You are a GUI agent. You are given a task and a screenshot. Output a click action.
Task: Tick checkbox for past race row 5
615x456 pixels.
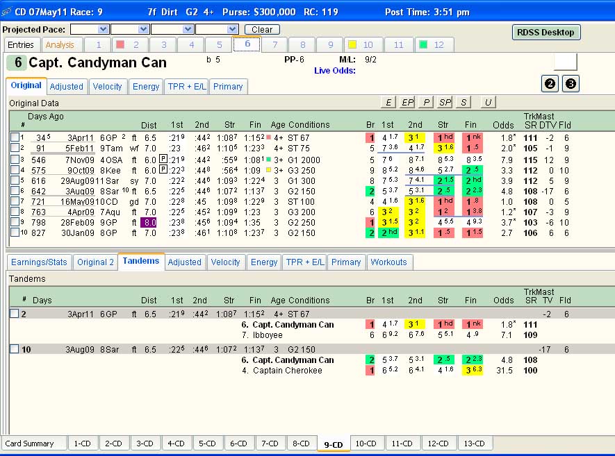[15, 180]
